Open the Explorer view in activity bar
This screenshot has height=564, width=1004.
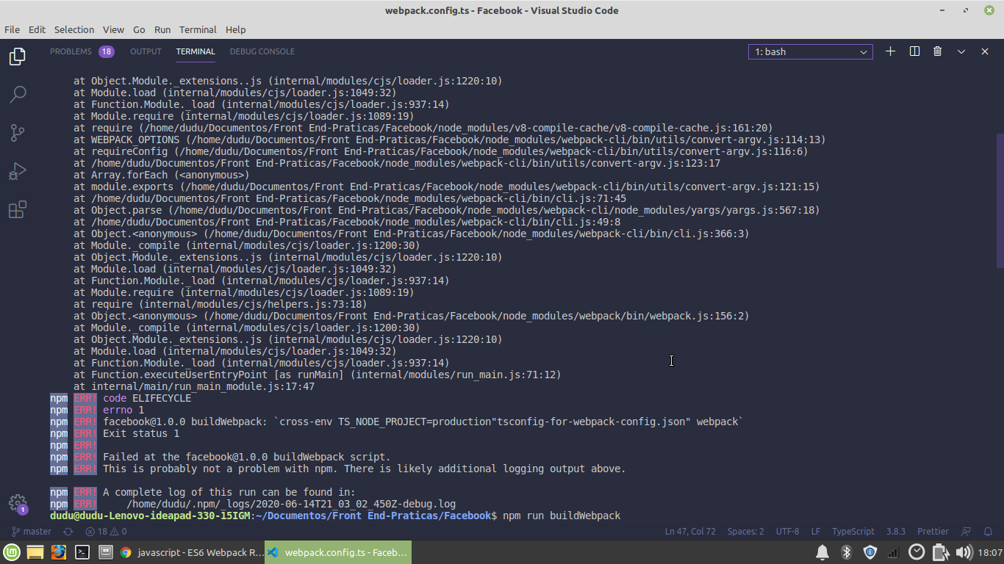pos(17,57)
